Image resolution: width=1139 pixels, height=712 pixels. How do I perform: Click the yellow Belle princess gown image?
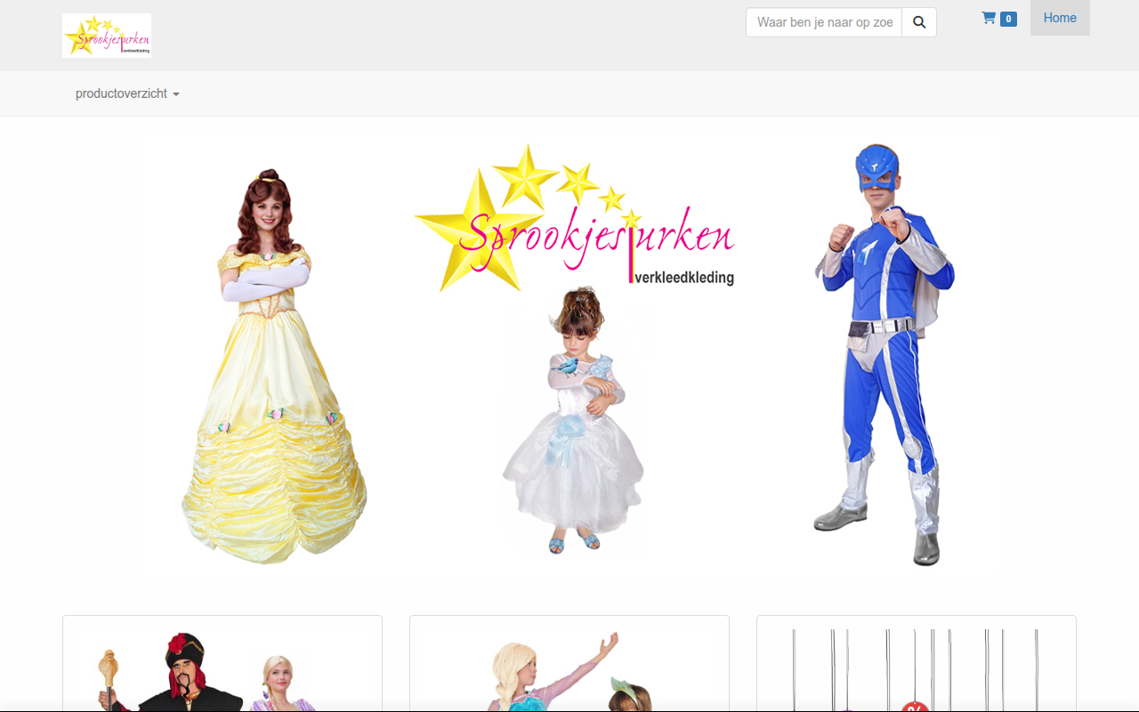coord(273,367)
